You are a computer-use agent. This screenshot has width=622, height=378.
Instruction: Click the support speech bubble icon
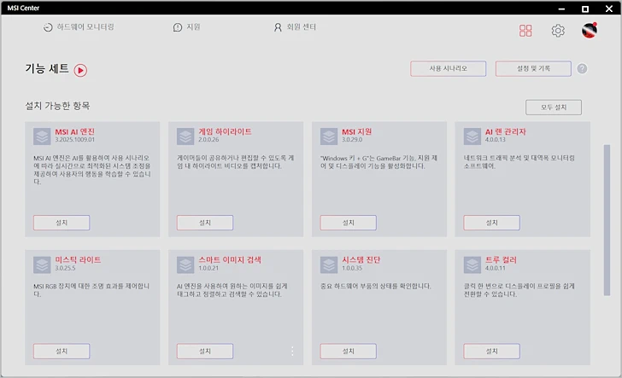(178, 27)
